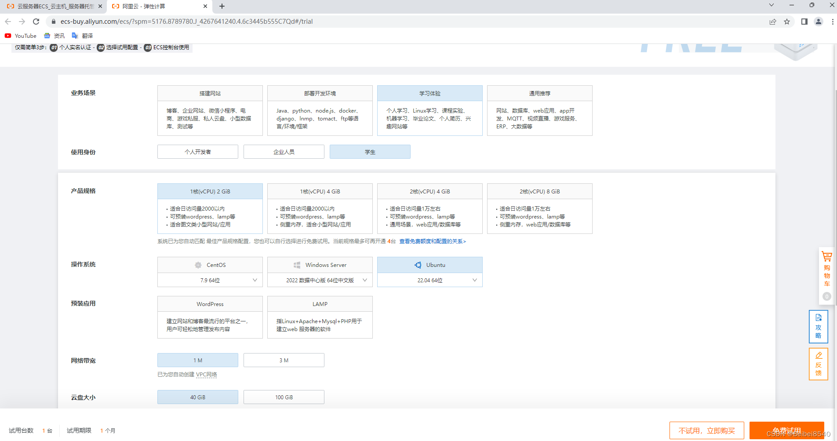
Task: Select 1 M network bandwidth
Action: pos(198,360)
